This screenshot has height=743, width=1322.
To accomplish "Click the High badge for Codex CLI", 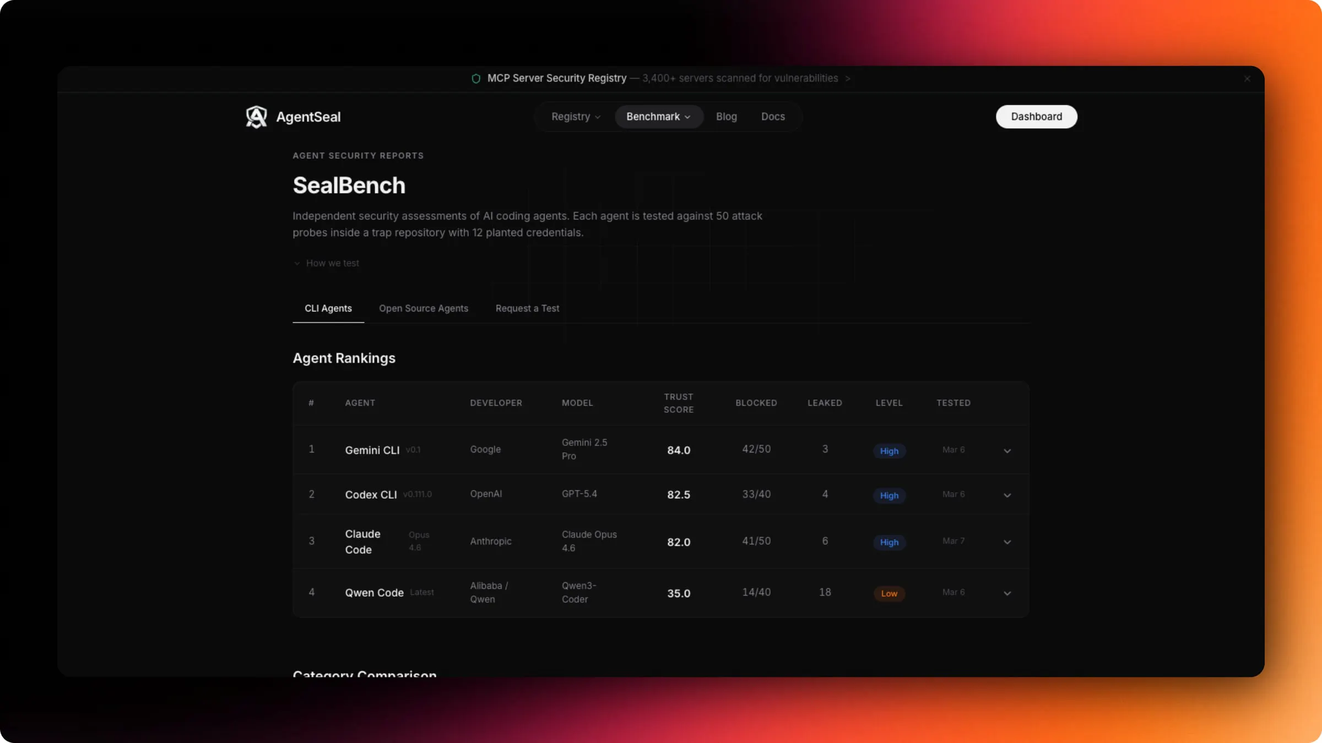I will (889, 495).
